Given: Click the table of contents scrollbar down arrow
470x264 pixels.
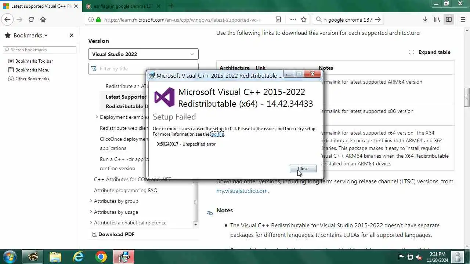Looking at the screenshot, I should point(195,225).
